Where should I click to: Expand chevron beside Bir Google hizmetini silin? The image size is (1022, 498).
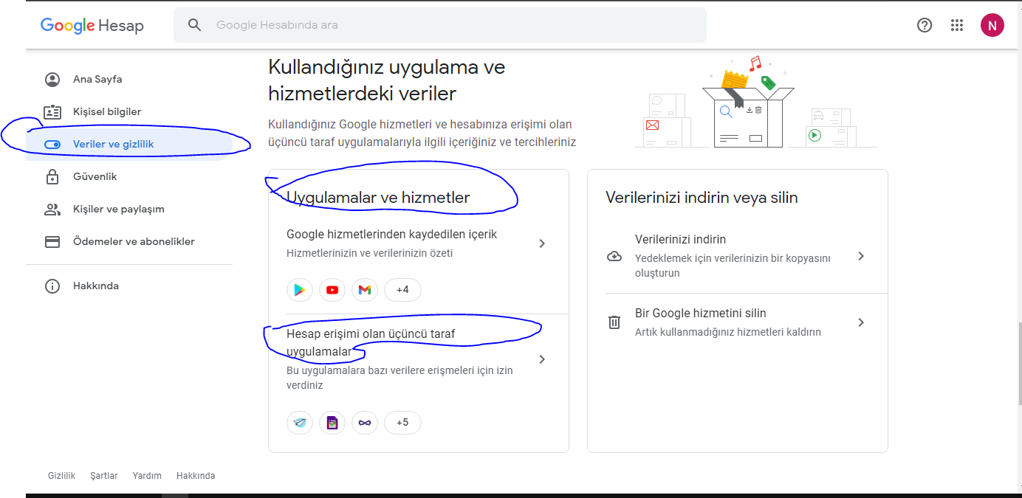861,322
